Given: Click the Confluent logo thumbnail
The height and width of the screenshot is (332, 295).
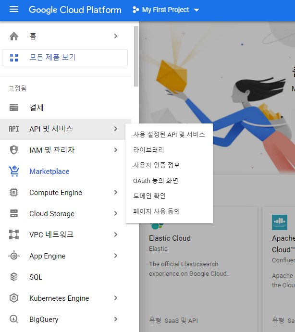Looking at the screenshot, I should [x=280, y=222].
